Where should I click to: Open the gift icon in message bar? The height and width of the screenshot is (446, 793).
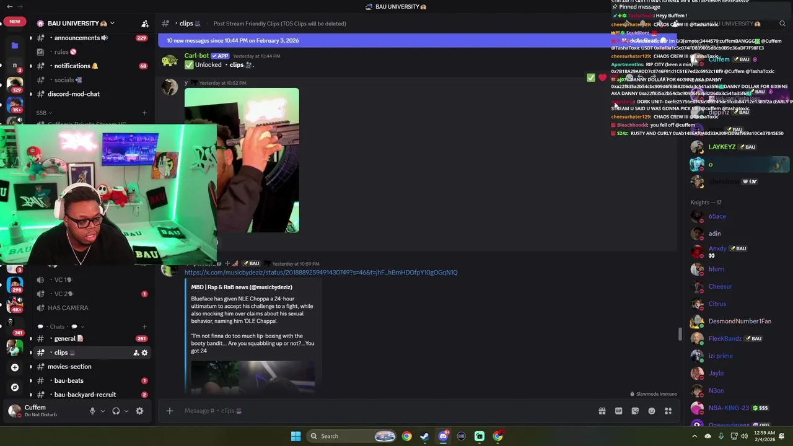(x=602, y=411)
